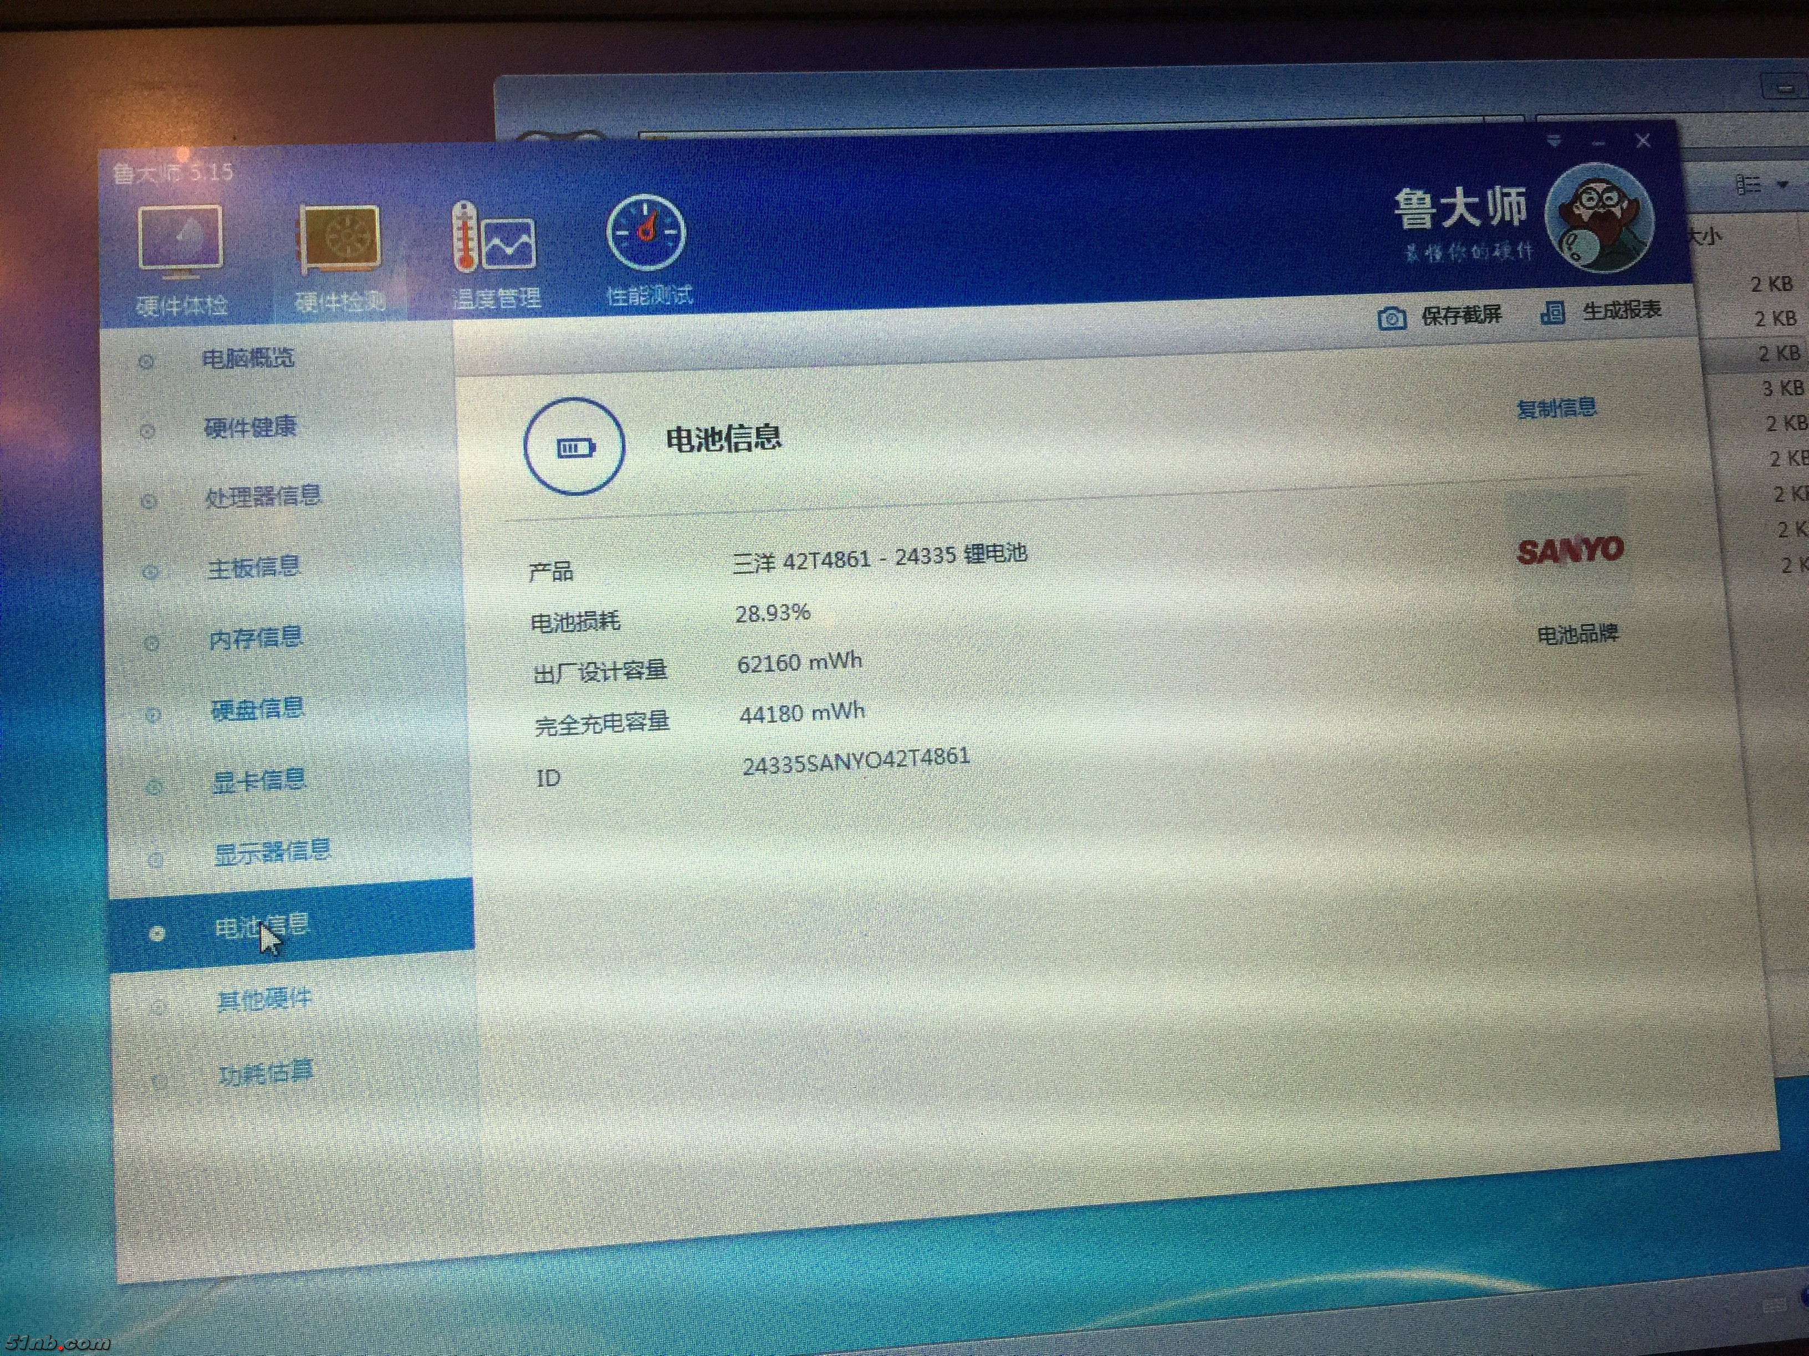The image size is (1809, 1356).
Task: Open 硬件检测 hardware chip icon
Action: coord(339,239)
